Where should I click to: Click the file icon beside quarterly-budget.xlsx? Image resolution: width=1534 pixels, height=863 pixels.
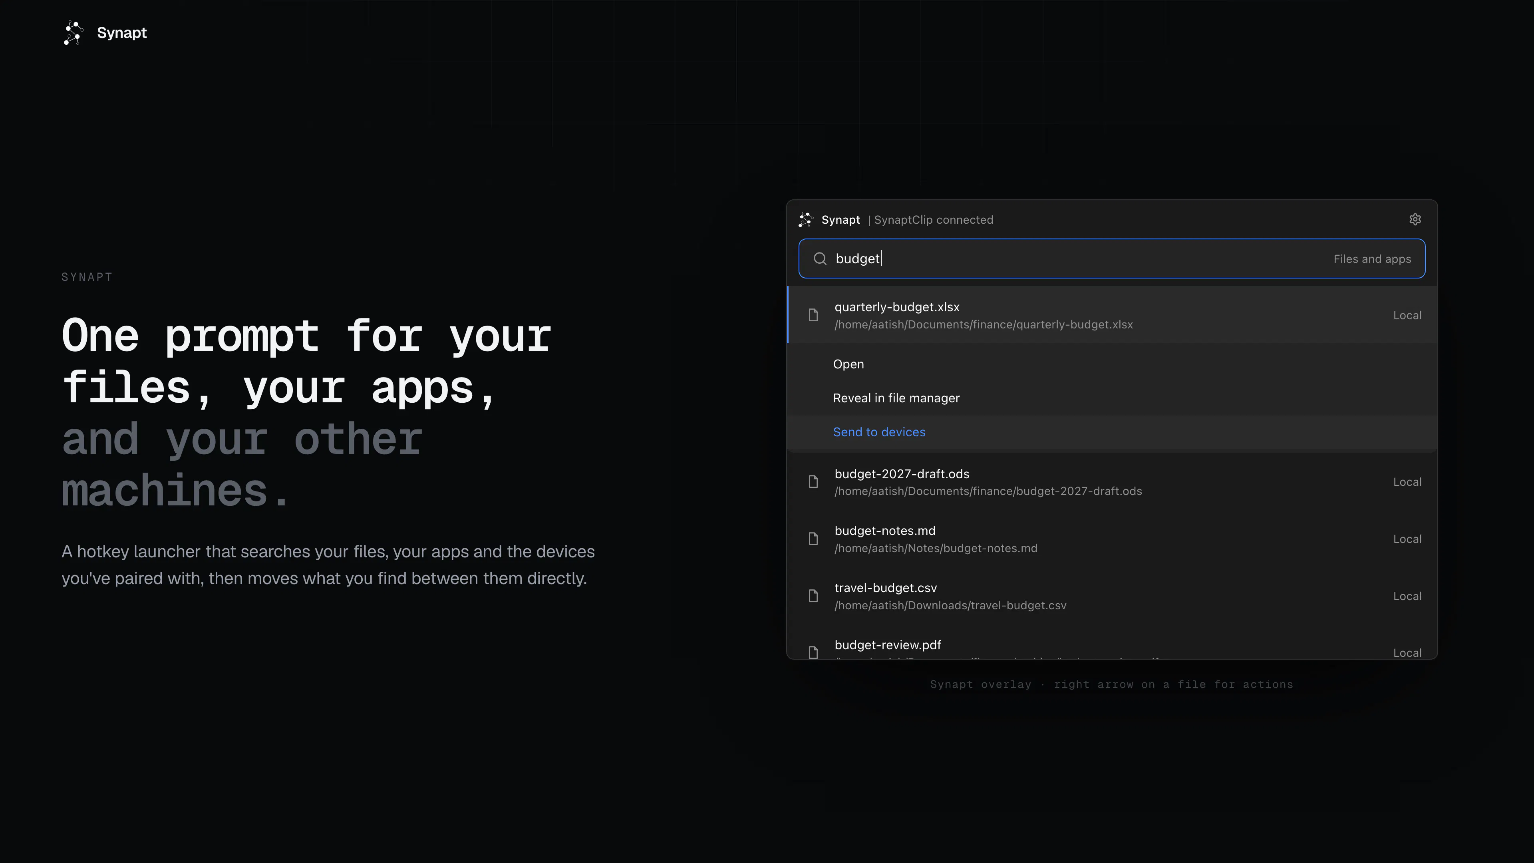click(x=813, y=315)
